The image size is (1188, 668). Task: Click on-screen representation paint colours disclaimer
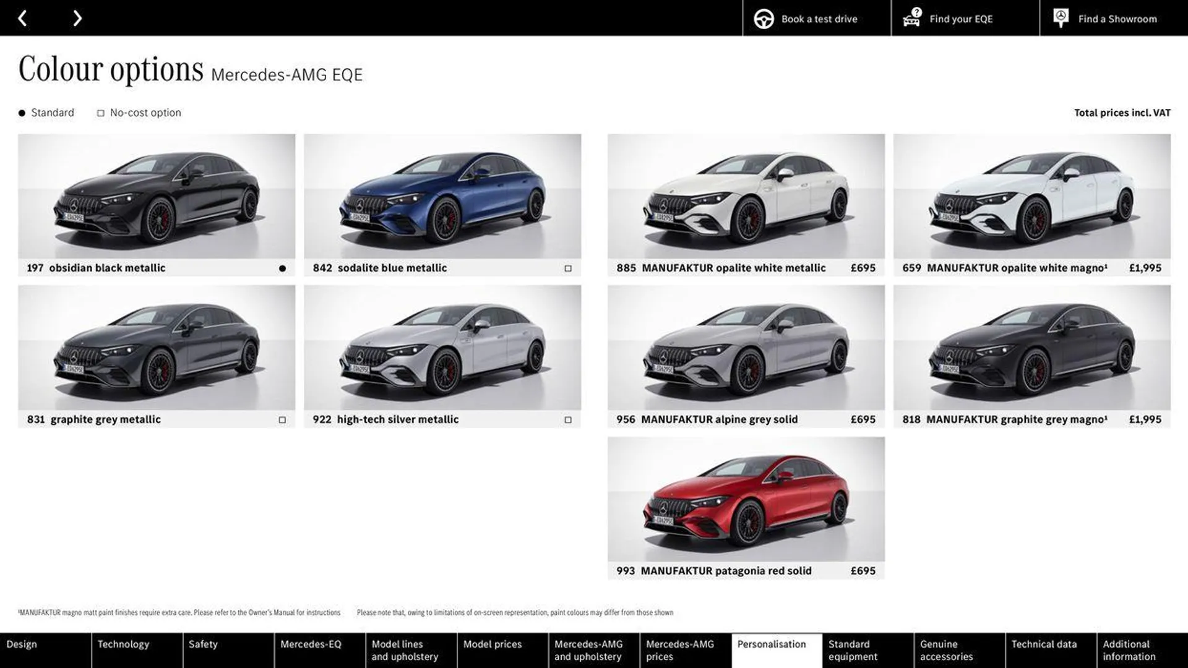pos(515,612)
